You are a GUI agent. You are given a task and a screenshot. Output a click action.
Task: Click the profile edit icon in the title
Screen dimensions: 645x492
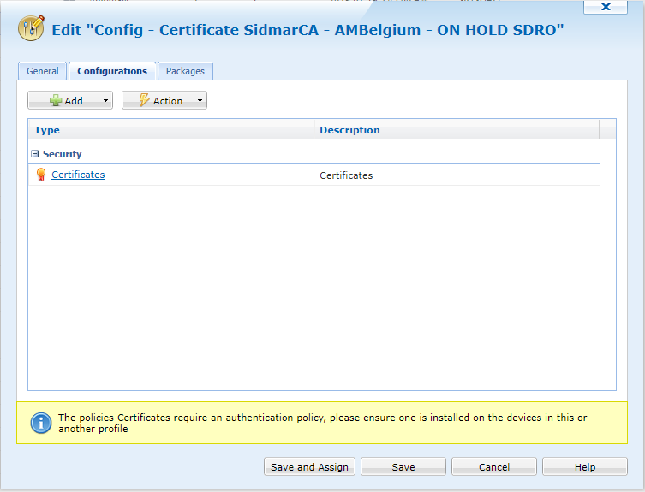click(31, 29)
